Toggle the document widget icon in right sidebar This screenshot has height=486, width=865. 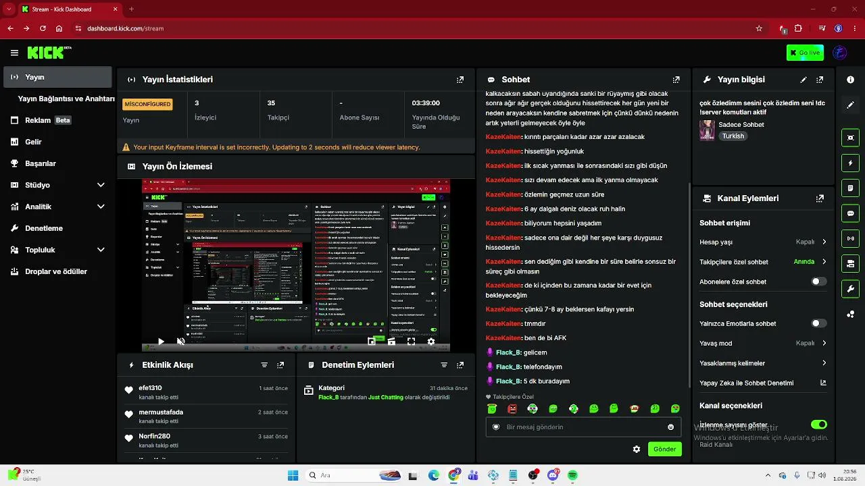coord(850,188)
